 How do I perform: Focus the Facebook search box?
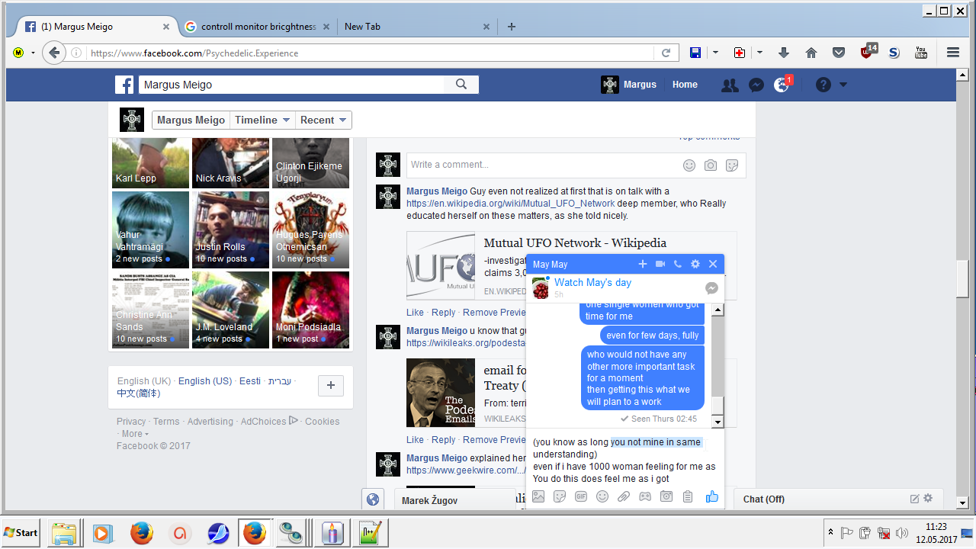(x=292, y=85)
